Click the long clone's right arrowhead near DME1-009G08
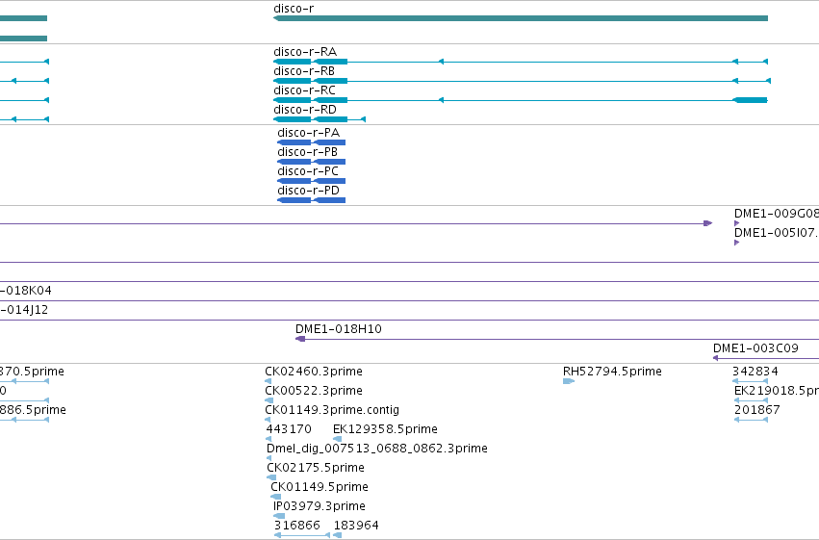Screen dimensions: 819x540 click(707, 223)
